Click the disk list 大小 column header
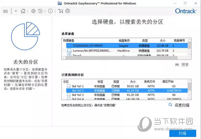 163,41
